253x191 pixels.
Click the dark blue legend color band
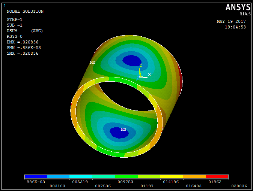pos(36,177)
